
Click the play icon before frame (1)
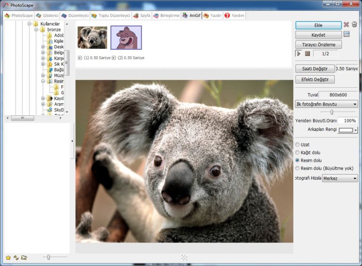coord(80,58)
